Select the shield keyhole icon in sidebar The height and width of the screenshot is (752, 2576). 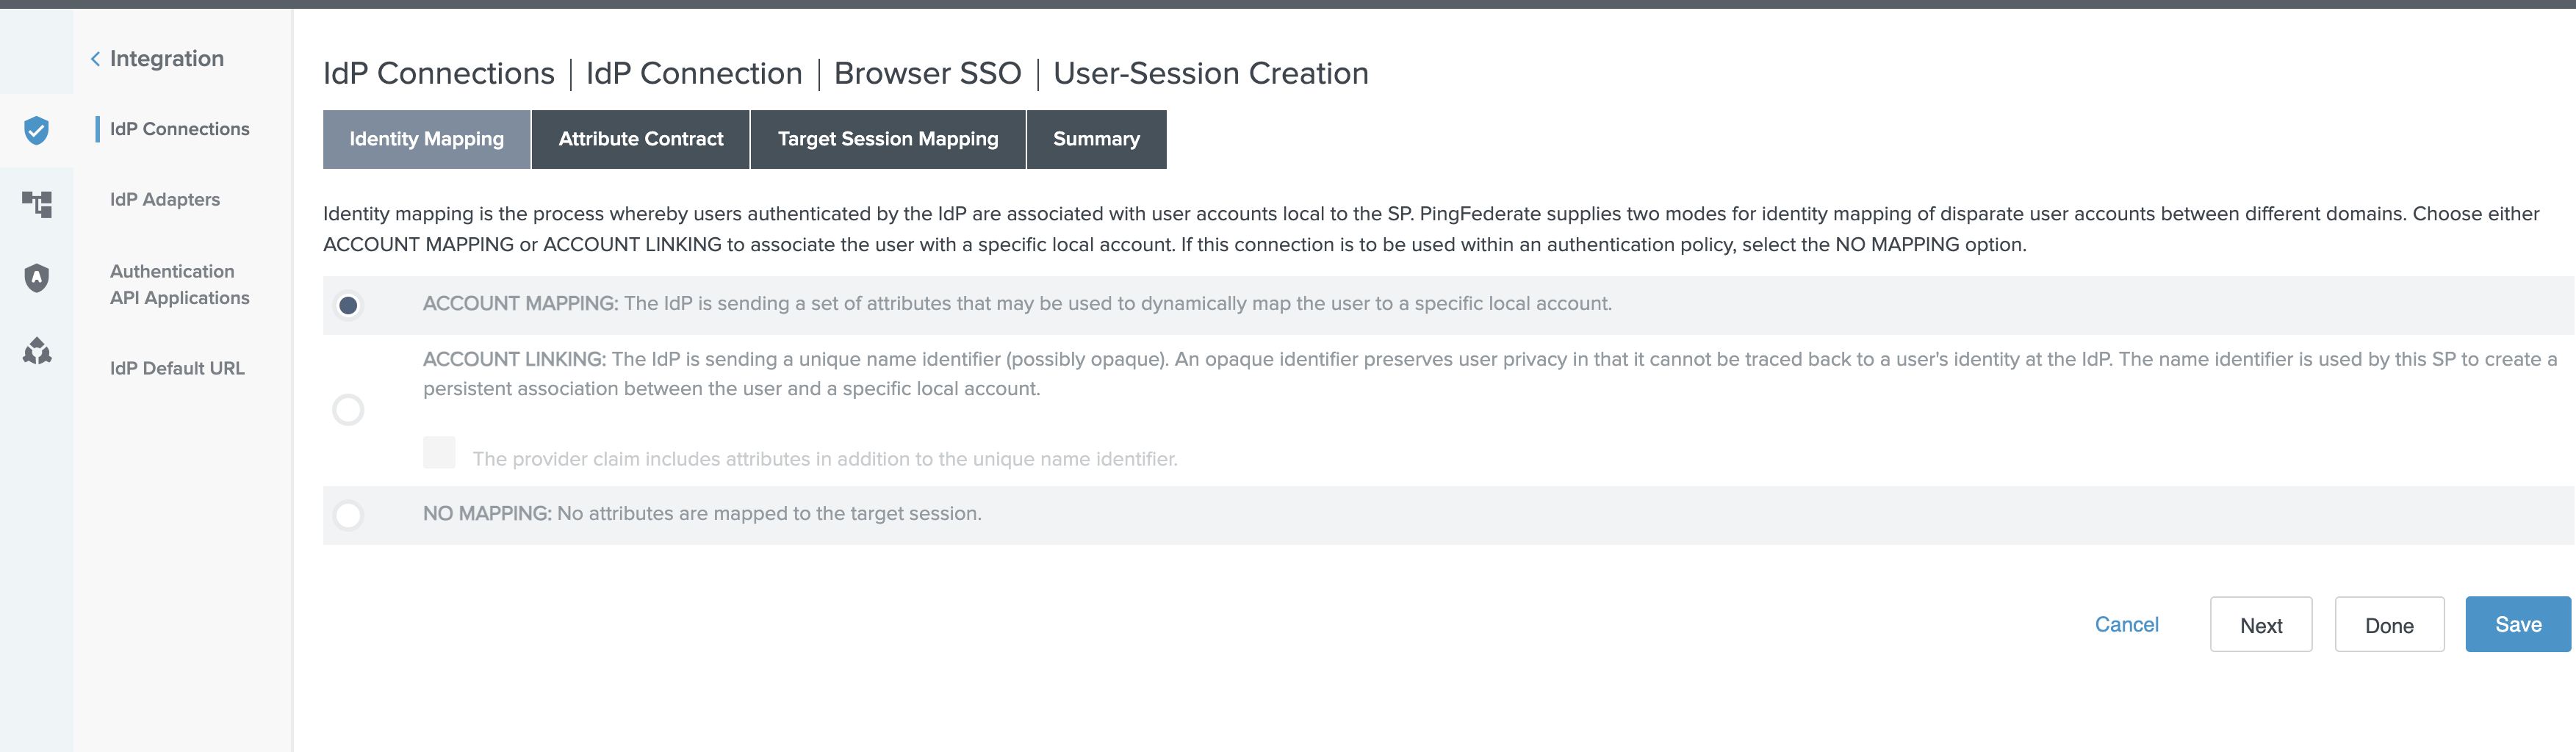(x=37, y=277)
